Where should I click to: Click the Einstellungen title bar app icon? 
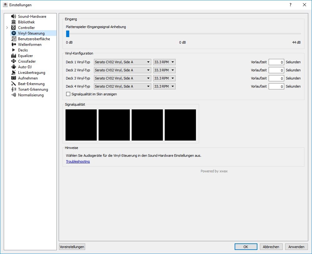[5, 5]
